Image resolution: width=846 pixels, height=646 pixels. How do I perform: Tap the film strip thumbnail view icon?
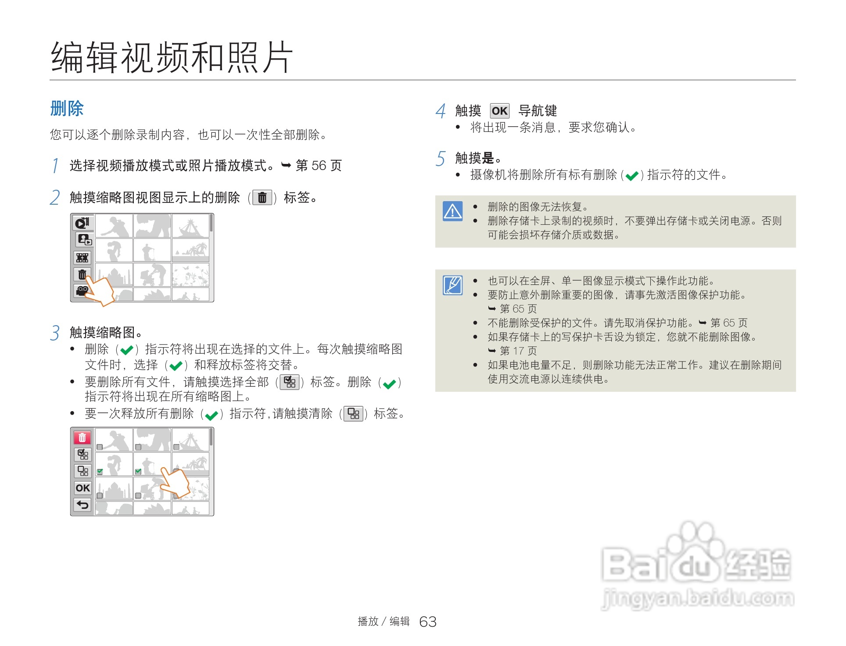pos(82,258)
